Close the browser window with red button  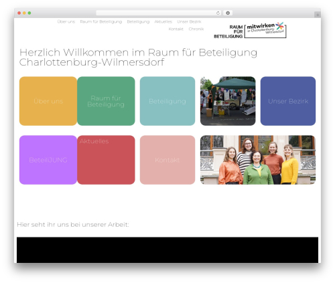point(19,13)
